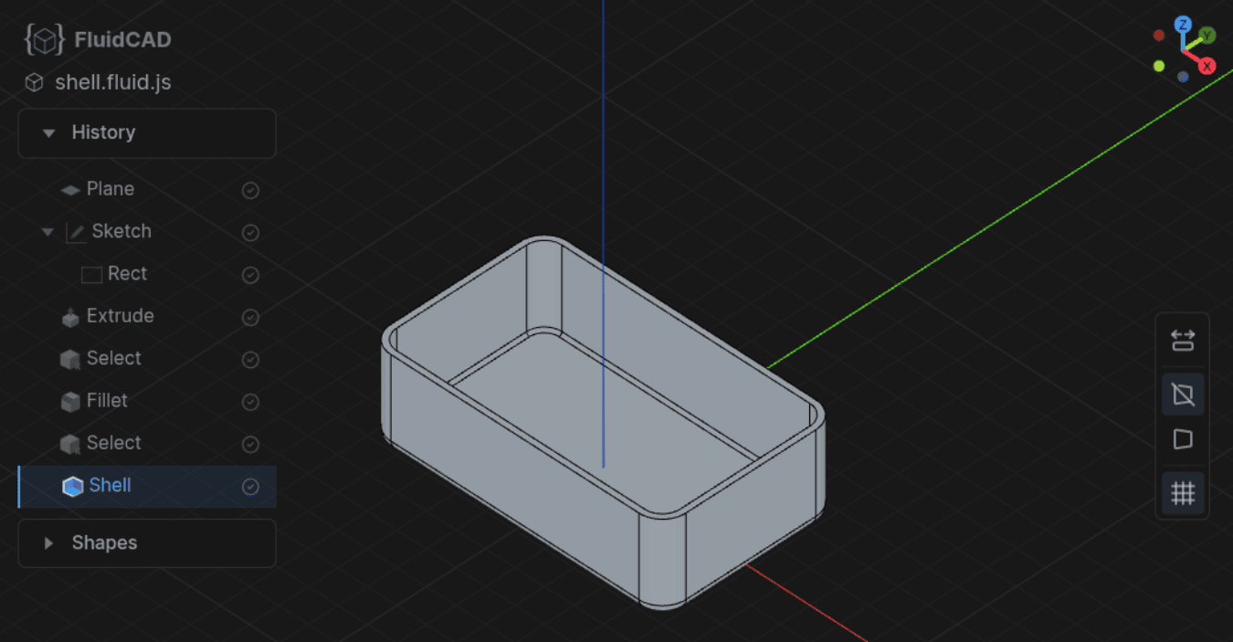This screenshot has width=1233, height=642.
Task: Toggle the check circle for Rect
Action: [250, 275]
